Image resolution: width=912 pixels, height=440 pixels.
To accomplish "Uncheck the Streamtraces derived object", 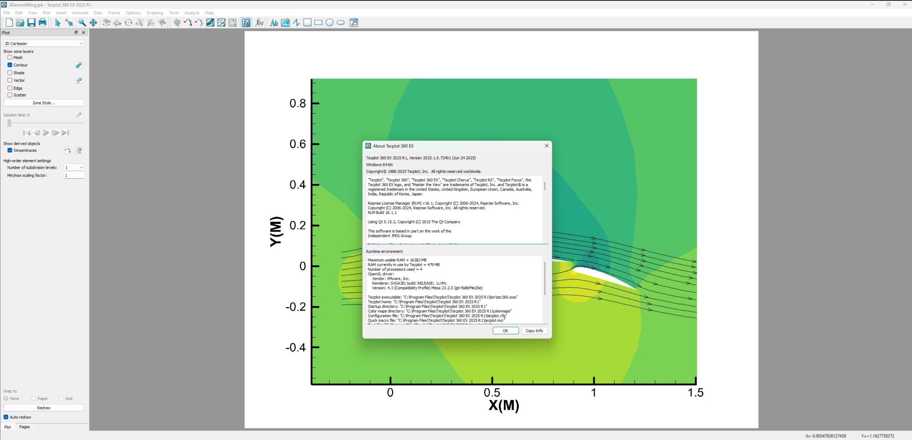I will tap(10, 150).
